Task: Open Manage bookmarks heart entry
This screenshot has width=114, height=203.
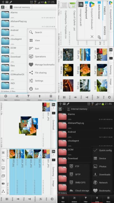Action: pos(42,65)
